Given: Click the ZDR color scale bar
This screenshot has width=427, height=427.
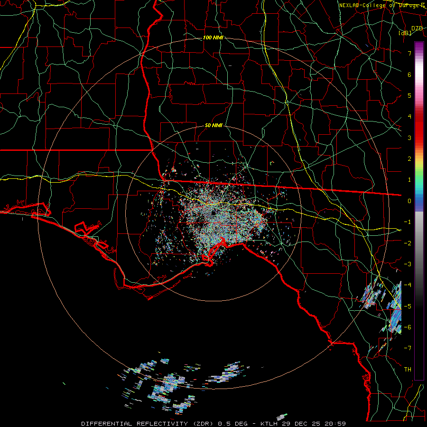Looking at the screenshot, I should point(419,211).
